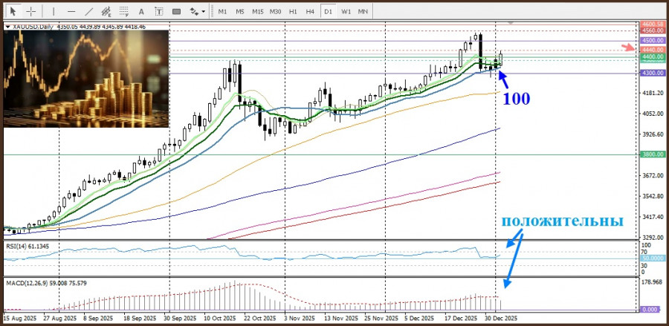Click the 5 Dec 2025 date label

pyautogui.click(x=418, y=319)
